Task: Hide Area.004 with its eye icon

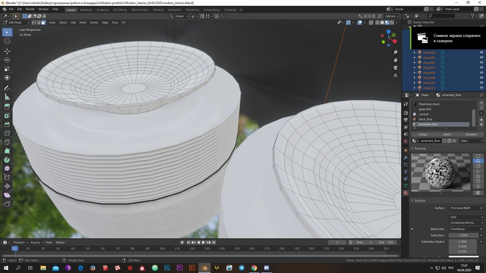Action: pos(481,52)
